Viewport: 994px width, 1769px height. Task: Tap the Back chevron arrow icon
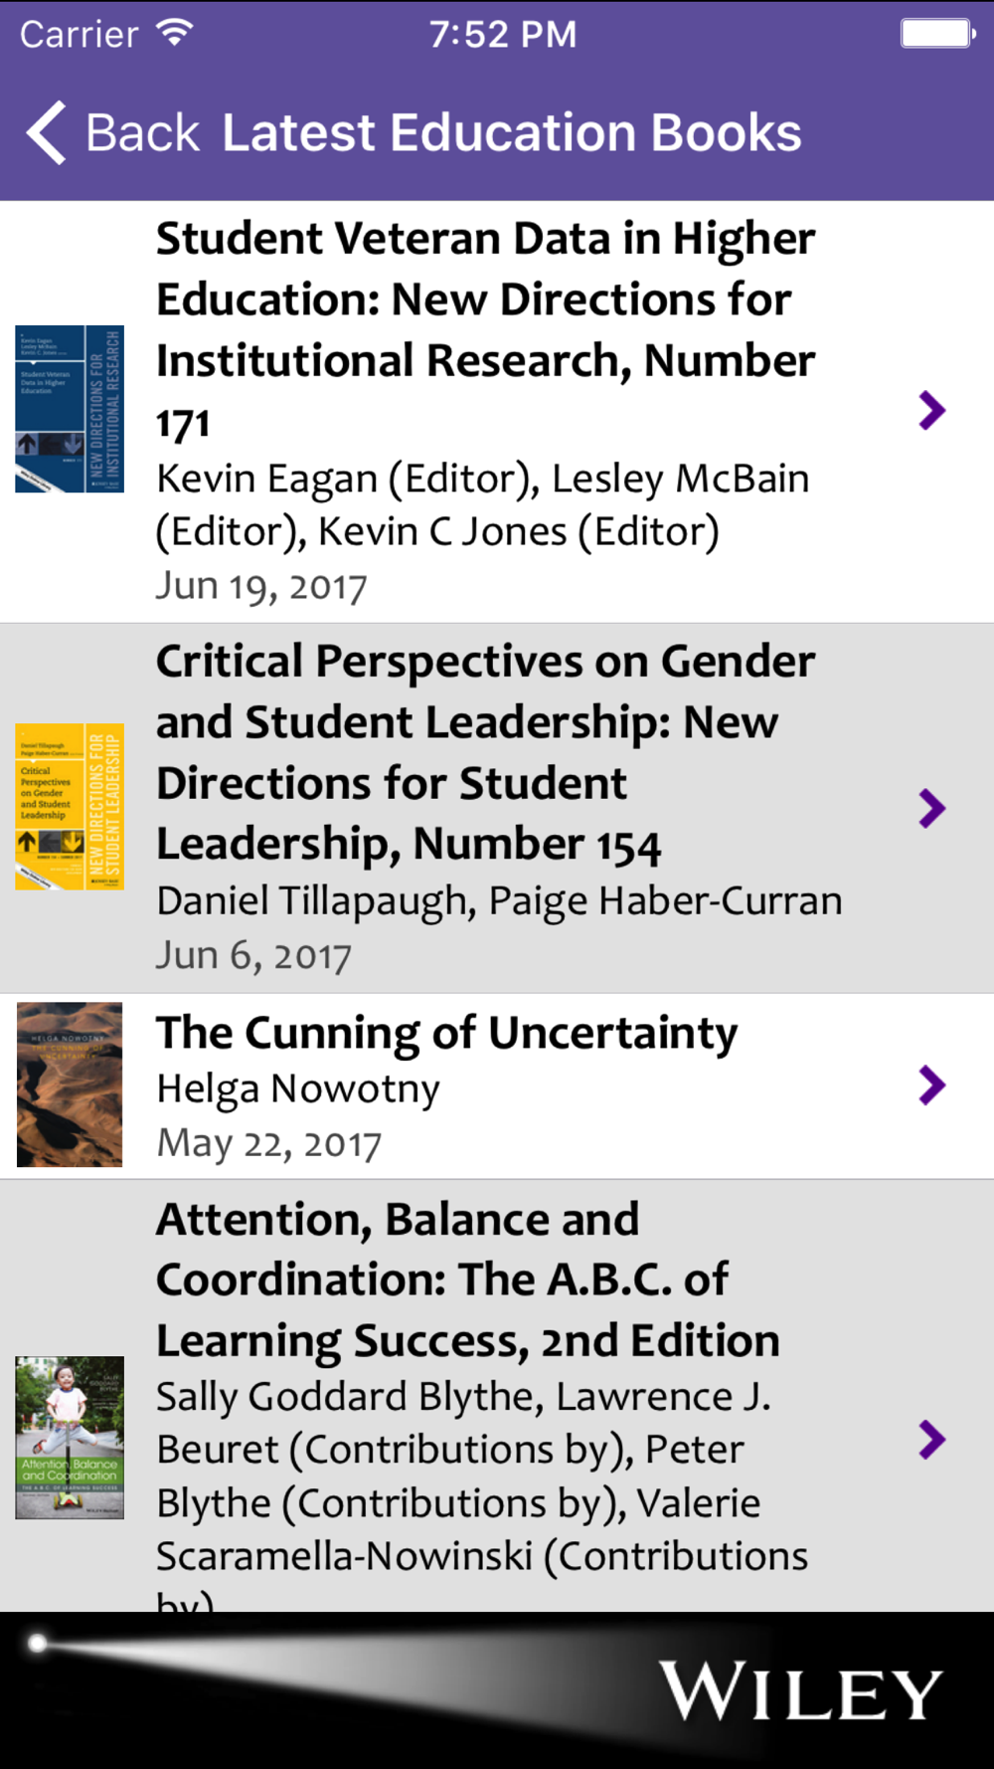click(x=46, y=132)
